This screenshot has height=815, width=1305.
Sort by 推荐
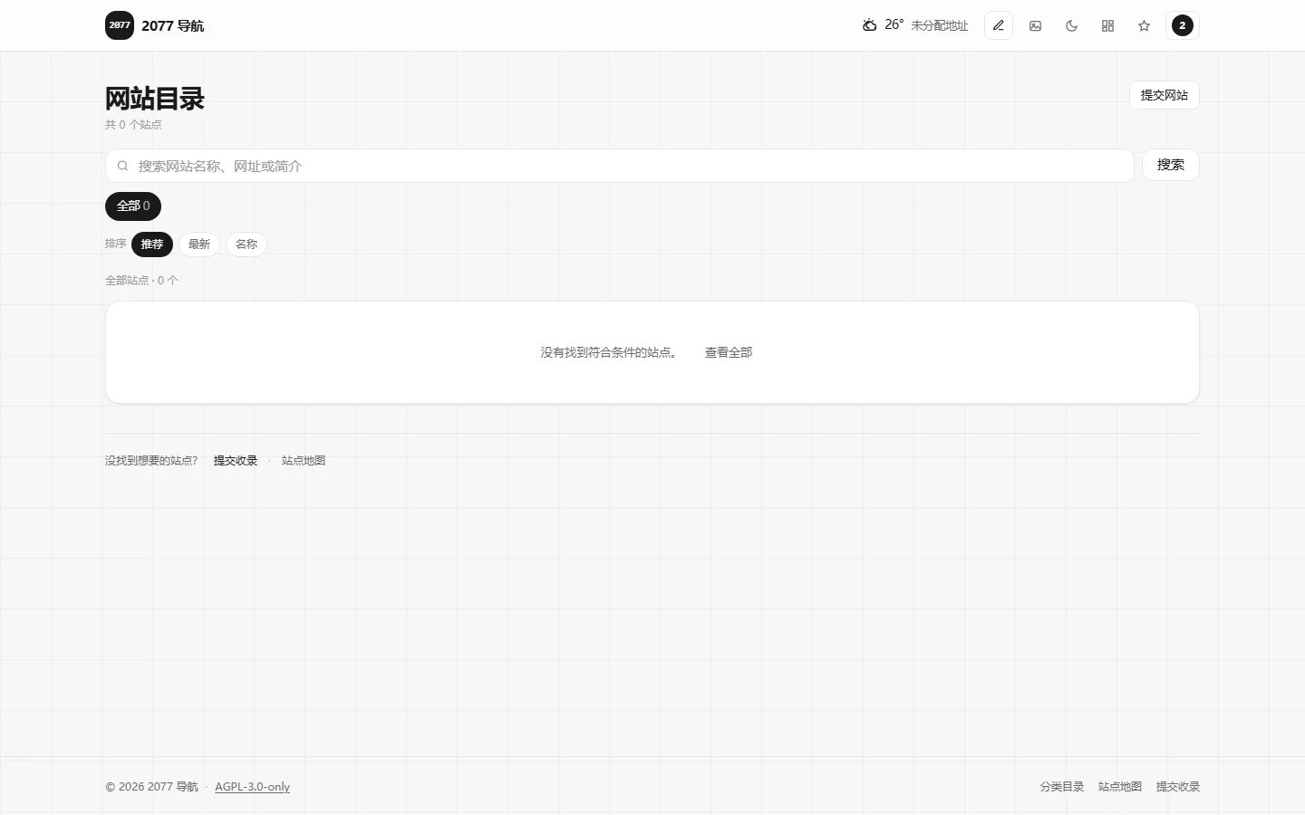152,244
